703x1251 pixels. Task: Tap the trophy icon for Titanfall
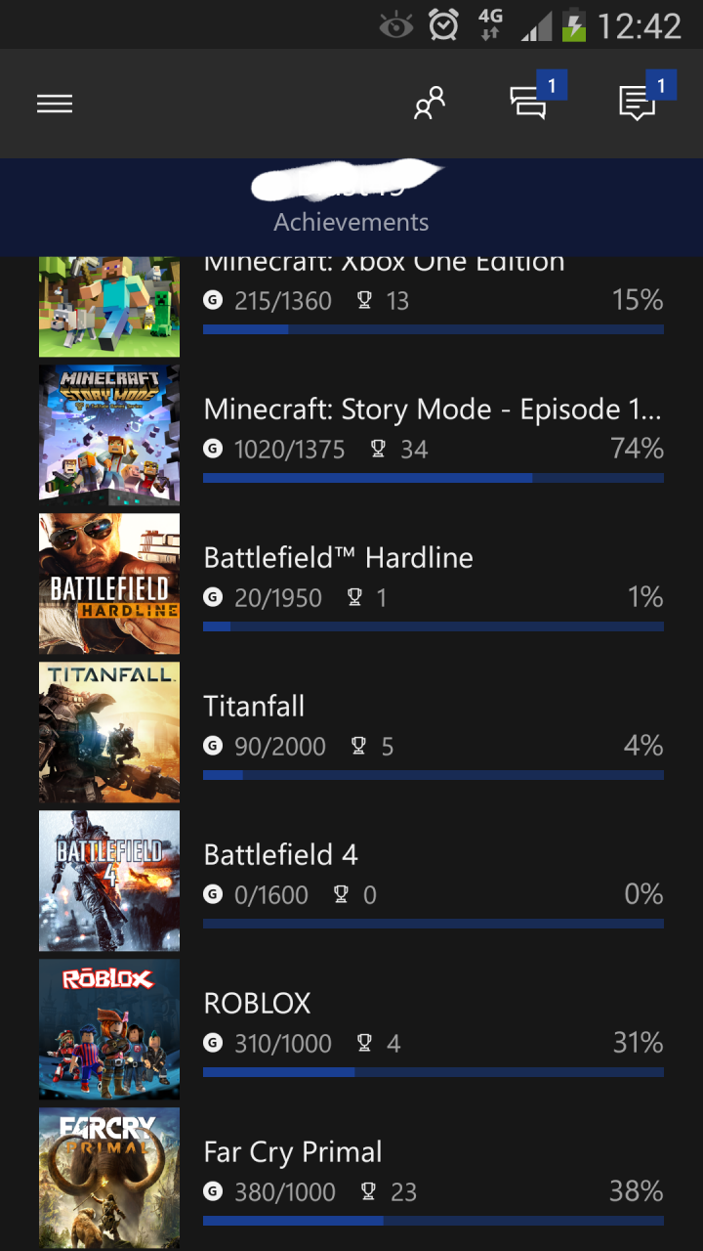pos(358,747)
